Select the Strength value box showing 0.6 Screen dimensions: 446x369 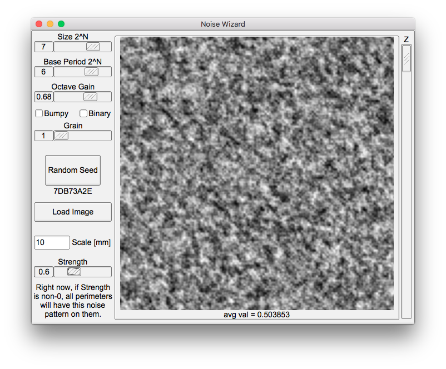click(x=43, y=272)
